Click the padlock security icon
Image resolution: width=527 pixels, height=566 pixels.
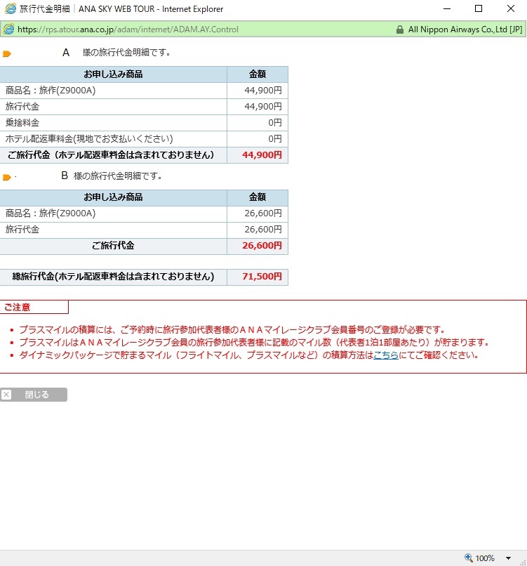(x=400, y=29)
